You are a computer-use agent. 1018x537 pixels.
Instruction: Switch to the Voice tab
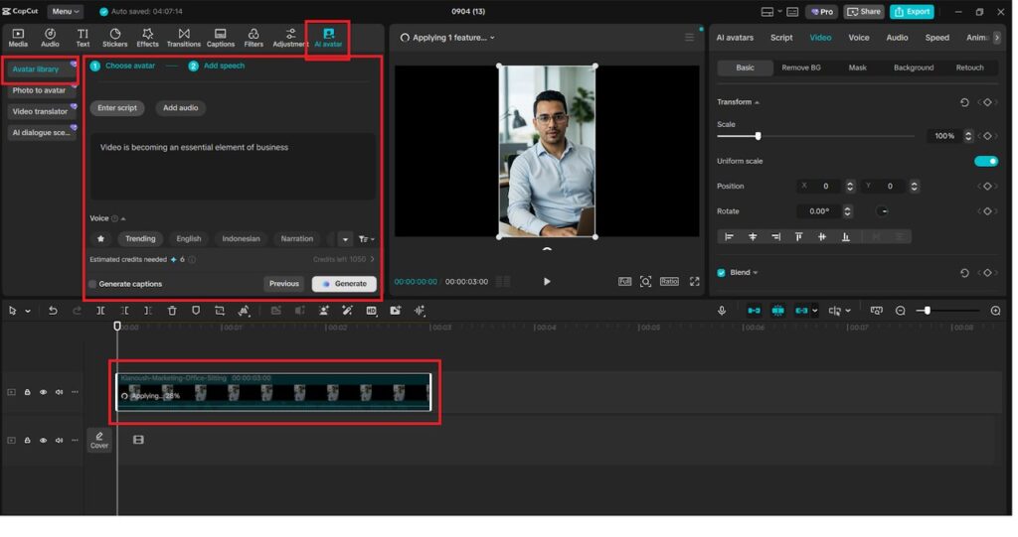(x=858, y=38)
